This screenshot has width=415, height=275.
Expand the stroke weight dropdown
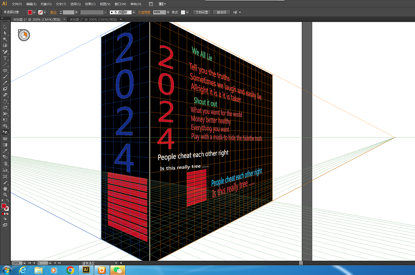[x=77, y=12]
